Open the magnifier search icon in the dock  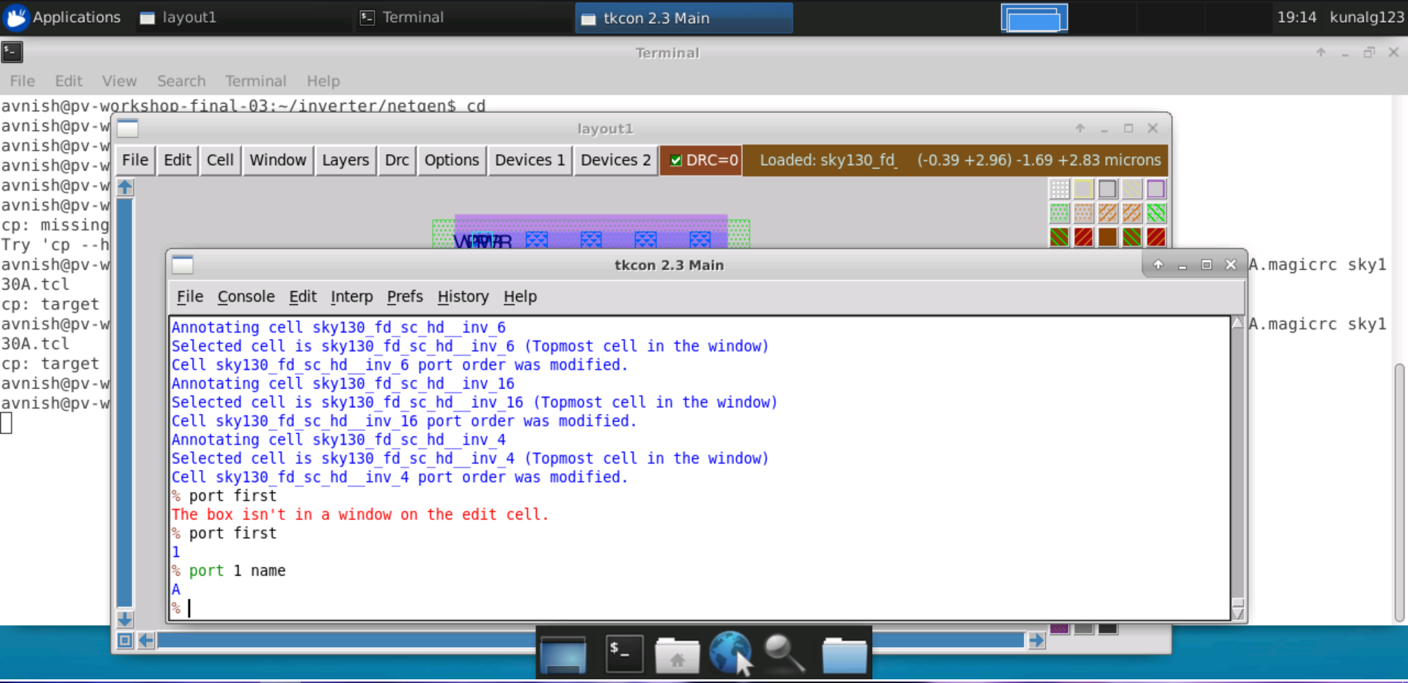pyautogui.click(x=782, y=653)
